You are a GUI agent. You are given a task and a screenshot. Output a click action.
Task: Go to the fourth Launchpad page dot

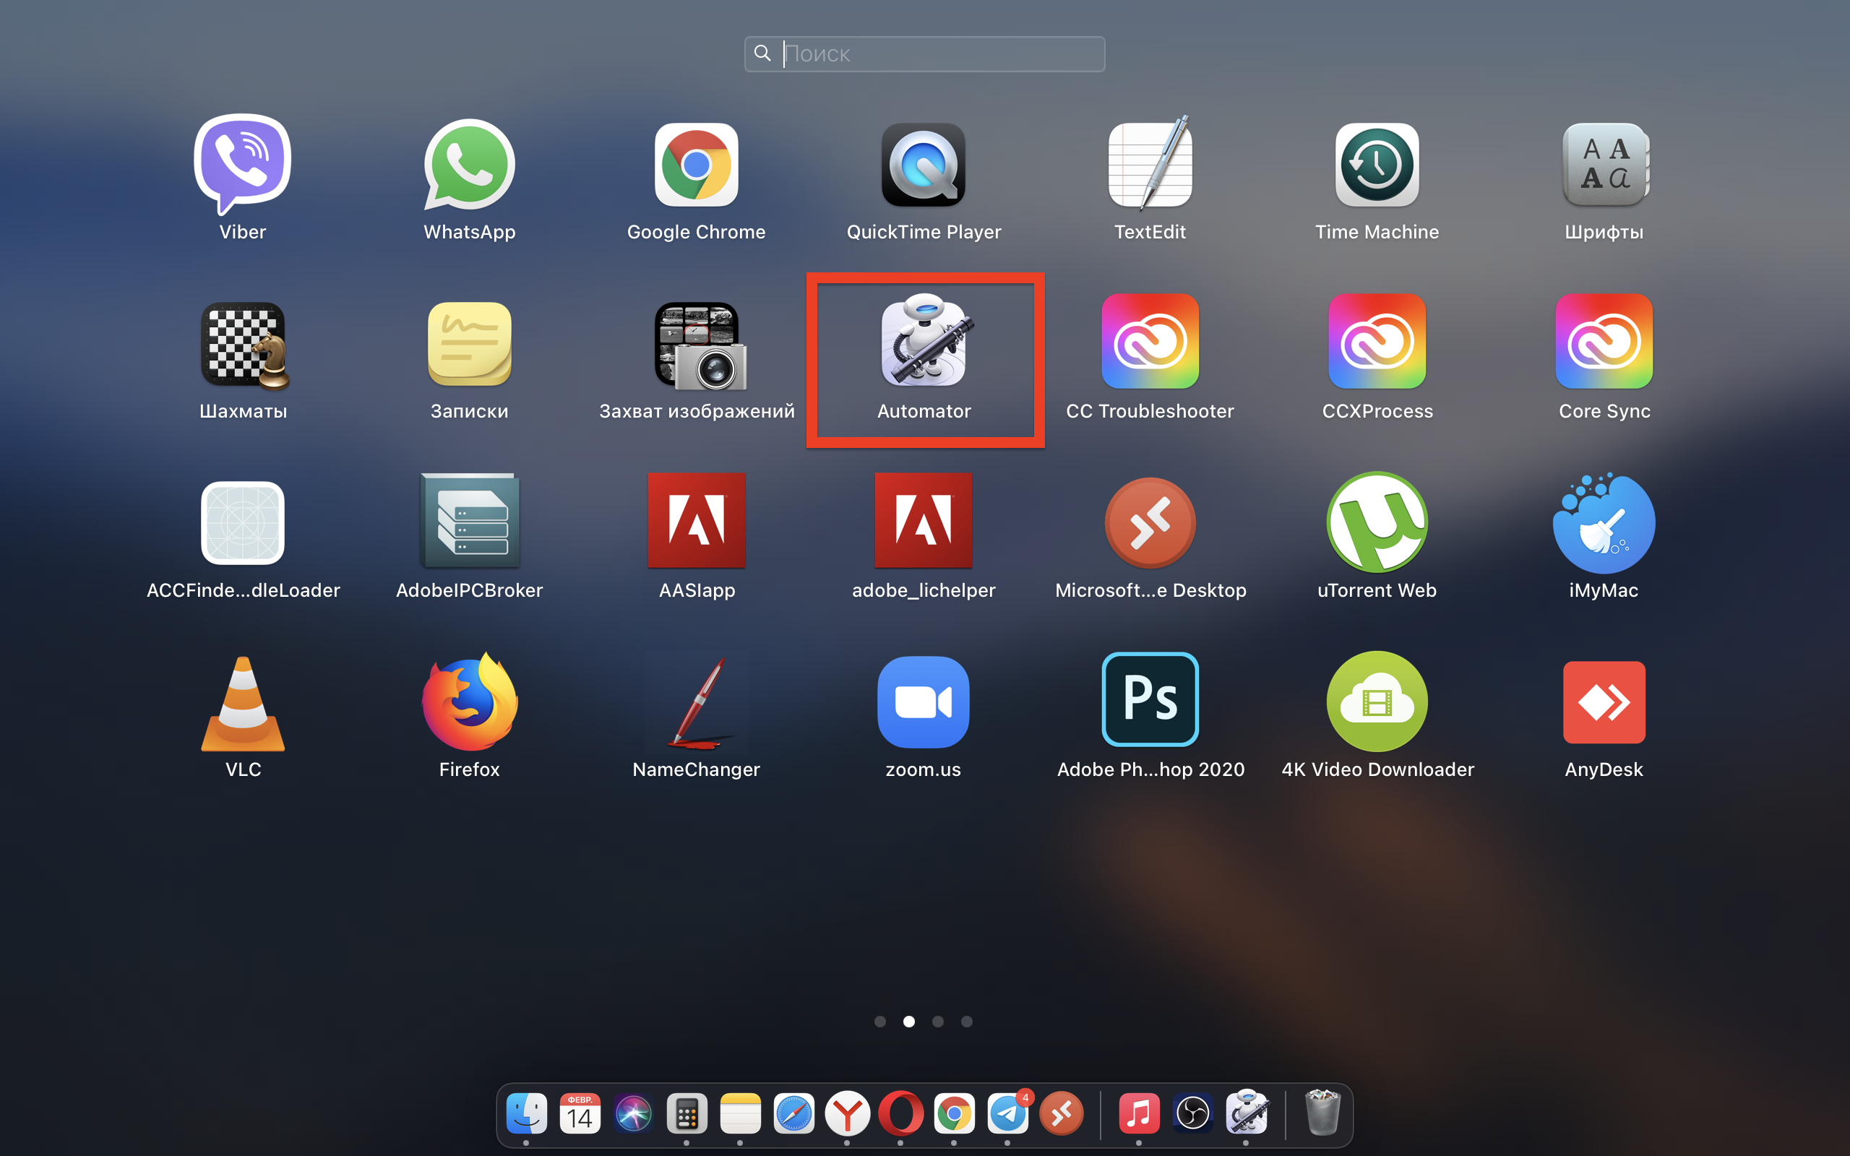tap(967, 1022)
